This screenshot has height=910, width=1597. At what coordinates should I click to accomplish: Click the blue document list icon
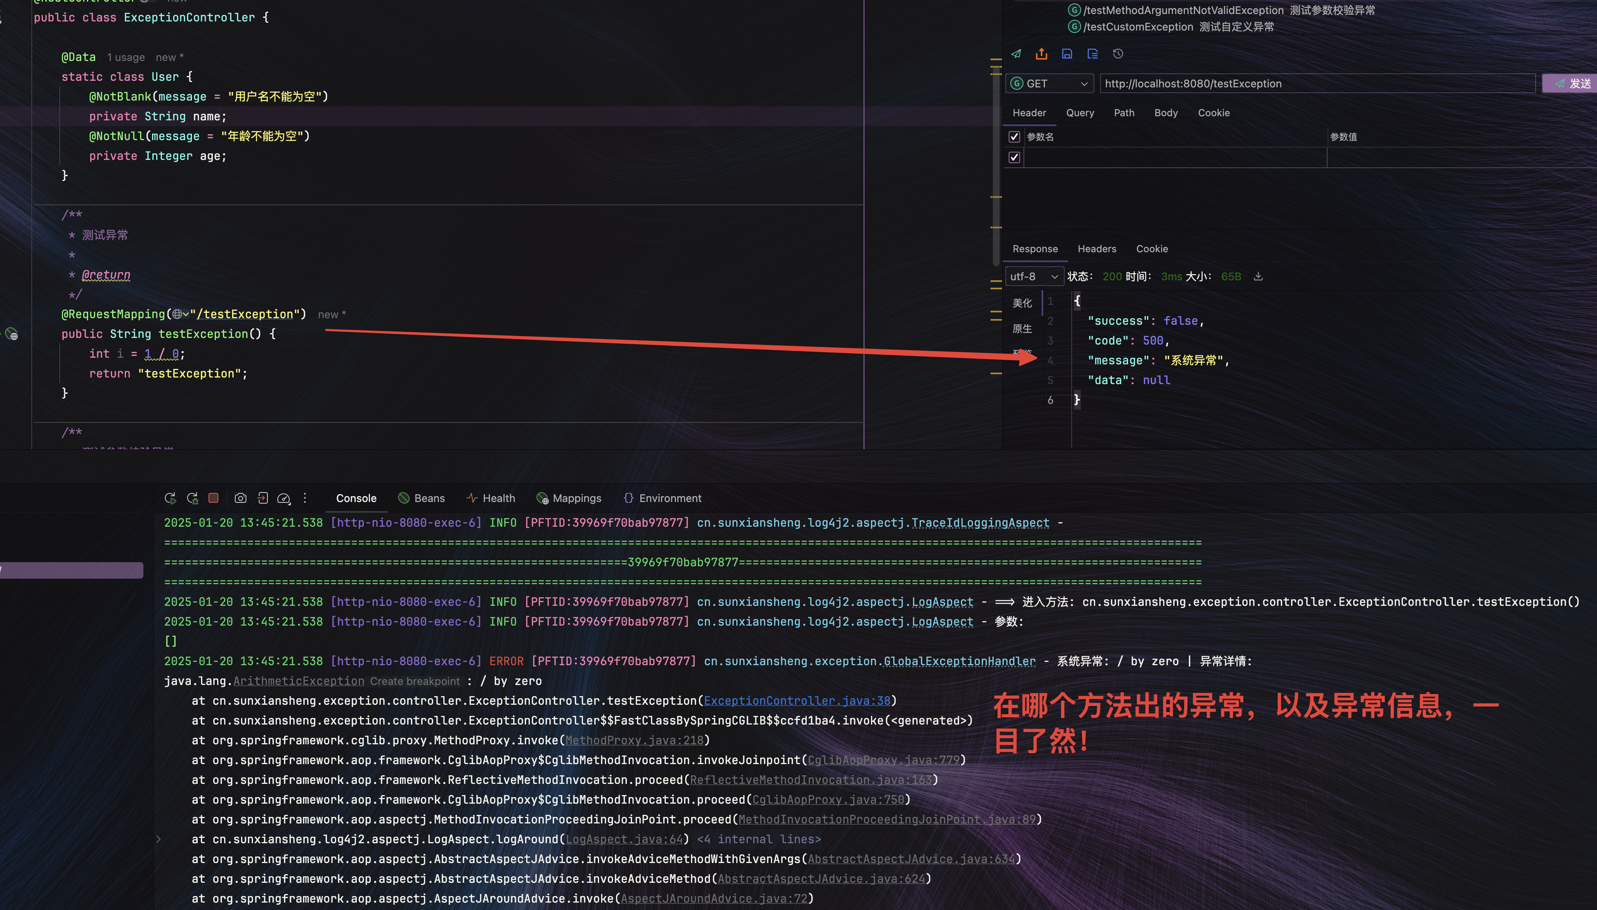click(x=1092, y=54)
